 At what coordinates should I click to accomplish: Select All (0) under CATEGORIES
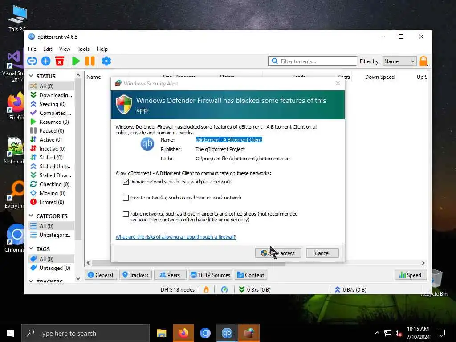[51, 226]
